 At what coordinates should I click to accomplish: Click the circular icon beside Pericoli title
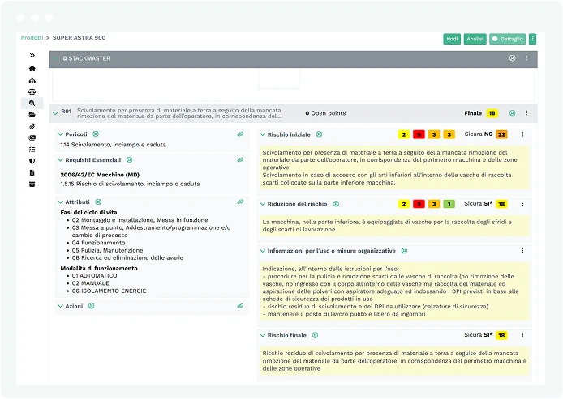click(x=96, y=134)
